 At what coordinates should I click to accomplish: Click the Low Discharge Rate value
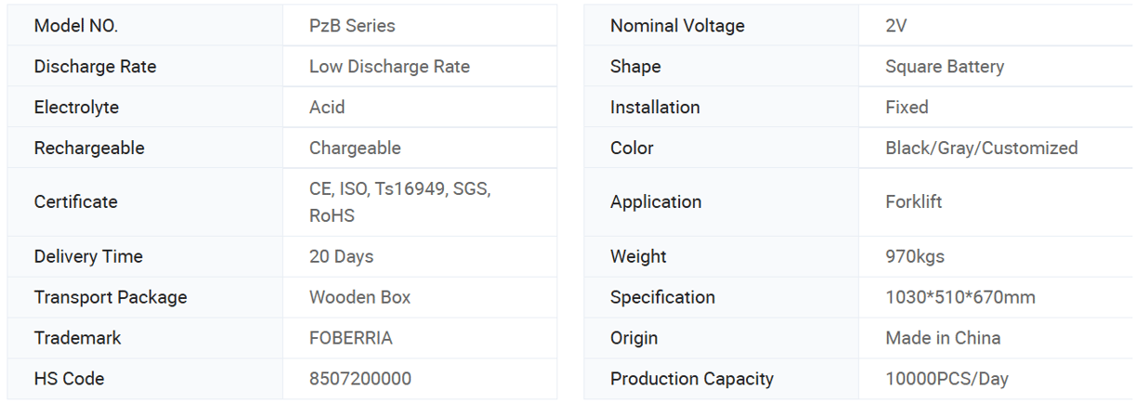click(x=389, y=67)
